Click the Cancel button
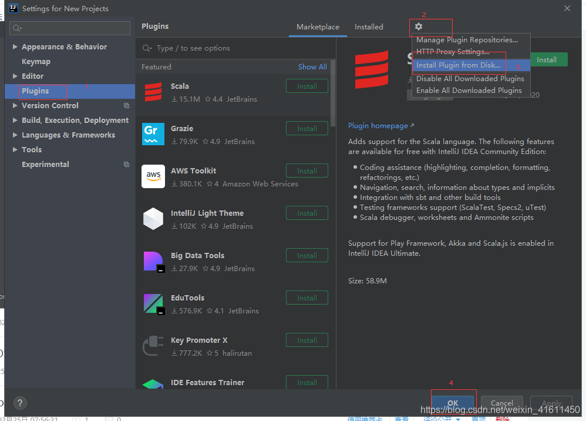The width and height of the screenshot is (586, 421). click(501, 403)
